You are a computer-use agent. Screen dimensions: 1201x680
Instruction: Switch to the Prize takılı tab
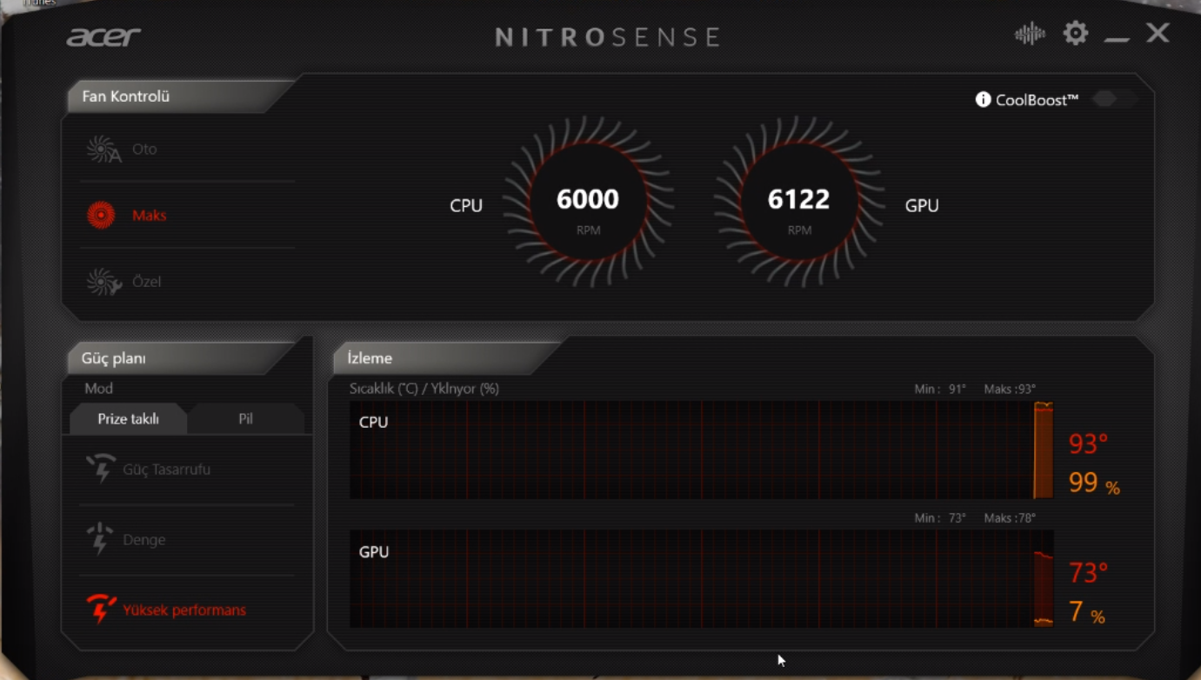click(x=128, y=418)
